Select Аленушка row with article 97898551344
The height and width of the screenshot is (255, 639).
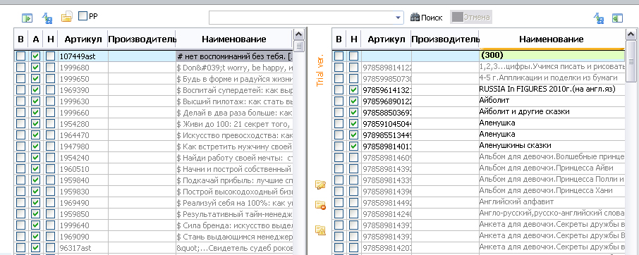[x=478, y=135]
